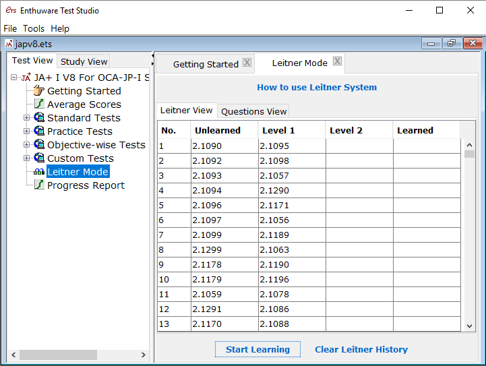Screen dimensions: 486x366
Task: Click the Clear Leitner History link
Action: 361,349
